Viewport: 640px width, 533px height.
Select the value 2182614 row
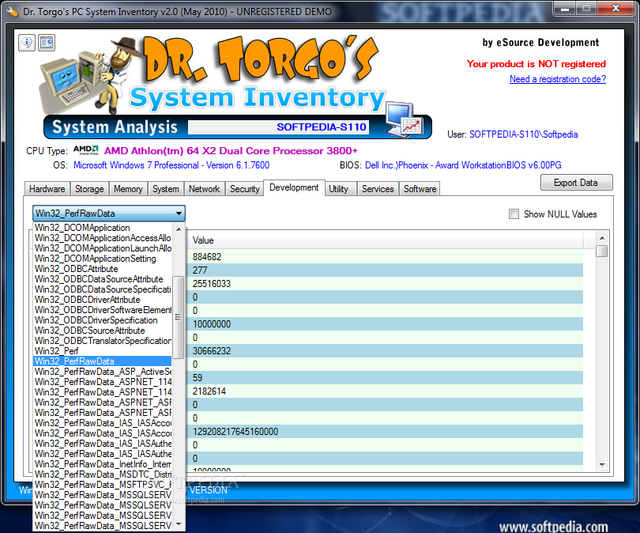click(x=385, y=391)
